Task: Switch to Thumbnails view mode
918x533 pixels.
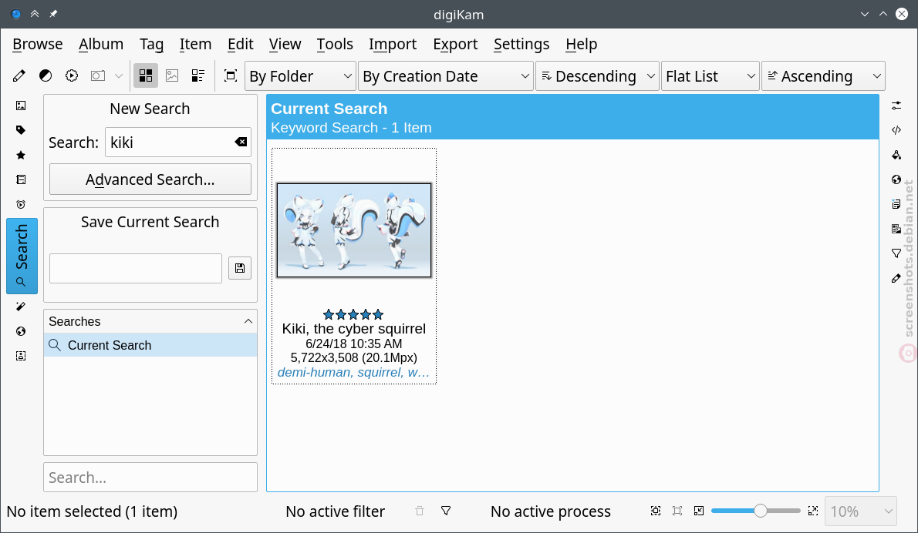Action: point(146,76)
